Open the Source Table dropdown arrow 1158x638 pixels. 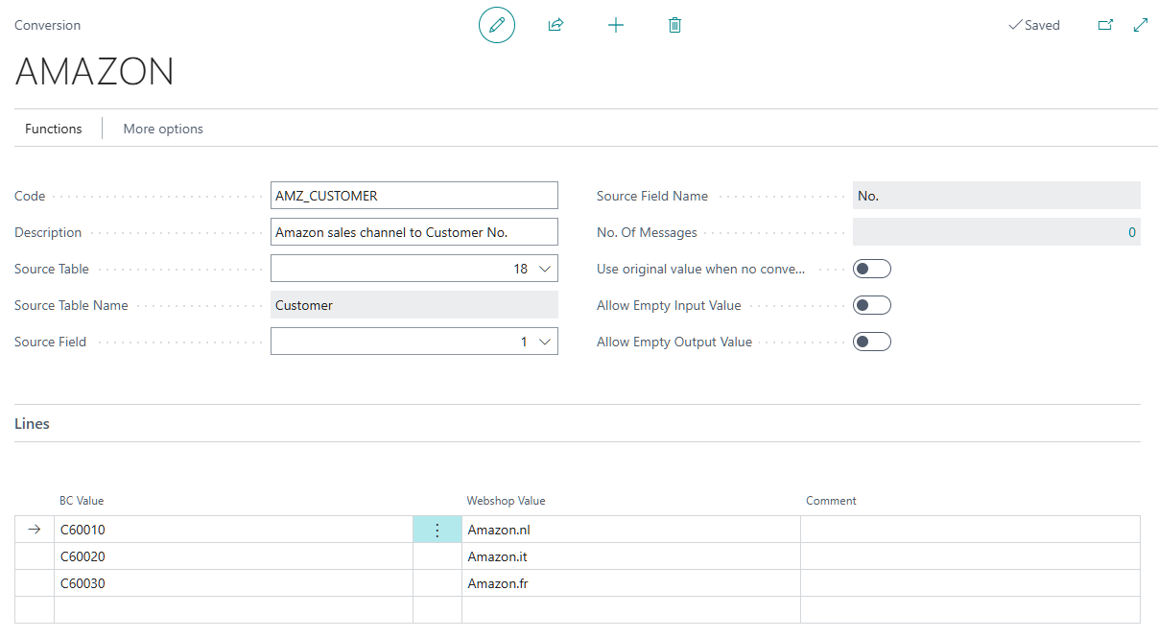tap(545, 269)
